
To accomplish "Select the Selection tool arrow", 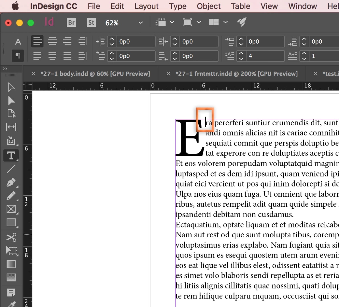I will click(11, 88).
